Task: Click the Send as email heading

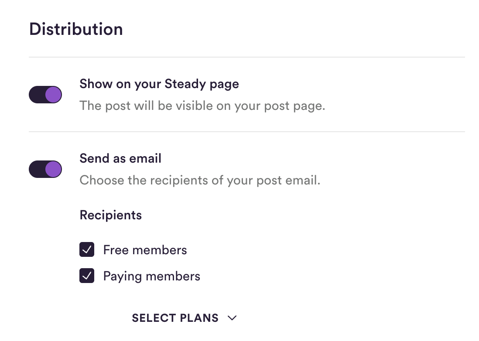Action: [120, 158]
